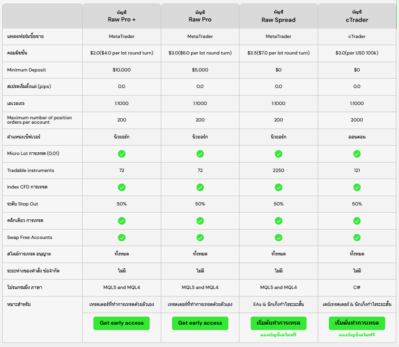Click the Minimum Deposit row label
The width and height of the screenshot is (399, 347).
click(x=27, y=70)
